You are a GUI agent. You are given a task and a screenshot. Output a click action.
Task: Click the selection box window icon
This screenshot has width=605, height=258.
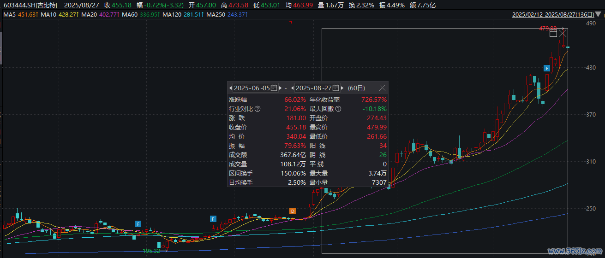pyautogui.click(x=553, y=33)
